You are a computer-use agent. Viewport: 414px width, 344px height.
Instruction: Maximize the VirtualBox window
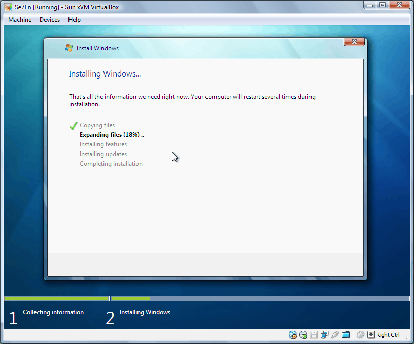(383, 5)
